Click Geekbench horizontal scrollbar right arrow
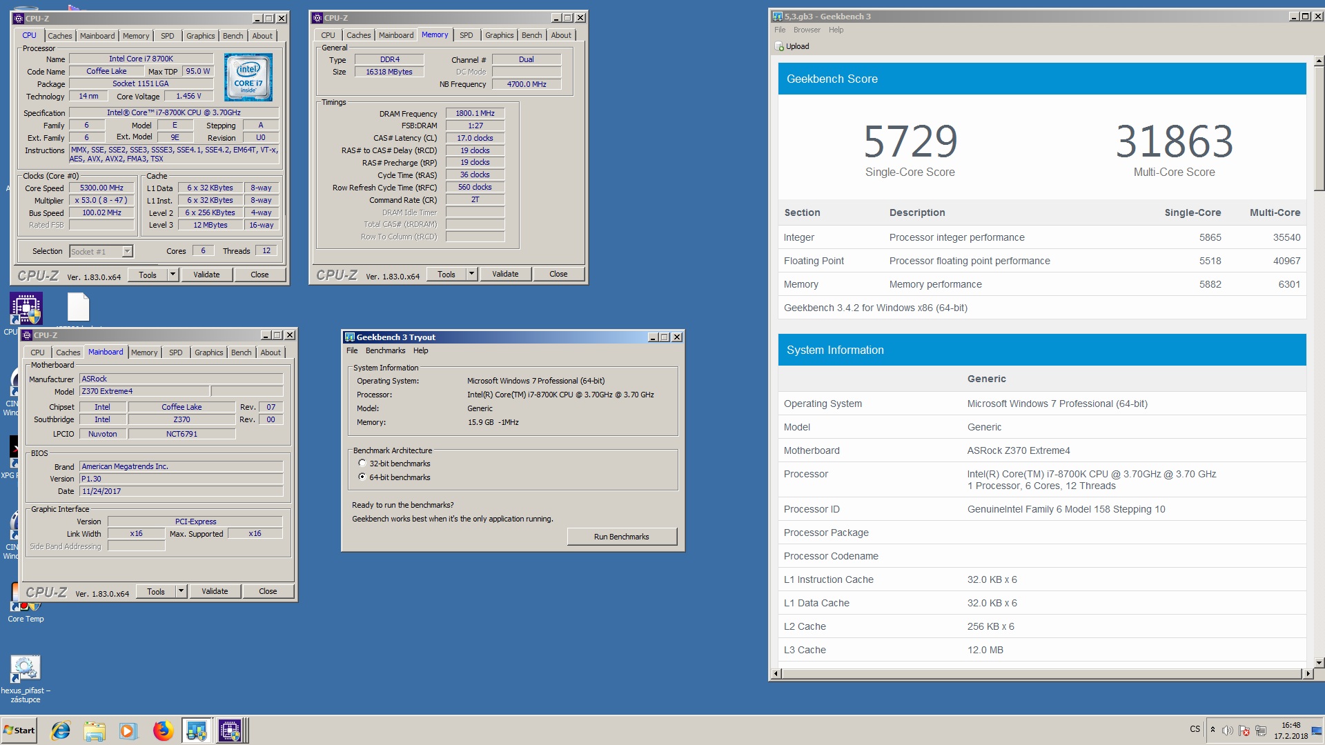 1308,673
